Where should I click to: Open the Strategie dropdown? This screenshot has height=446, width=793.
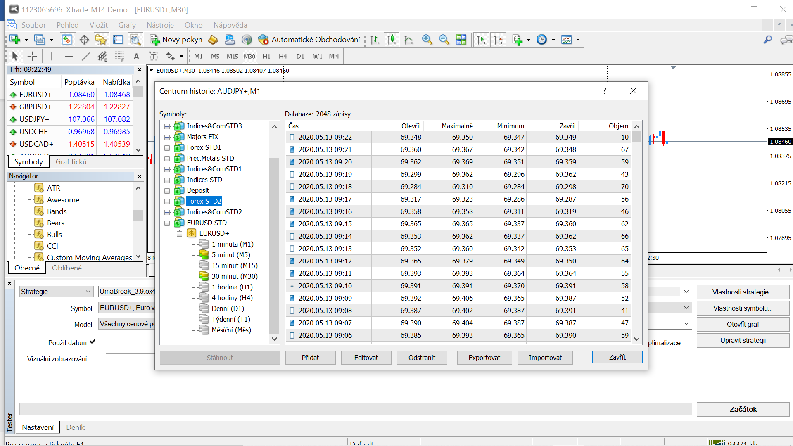(x=56, y=292)
